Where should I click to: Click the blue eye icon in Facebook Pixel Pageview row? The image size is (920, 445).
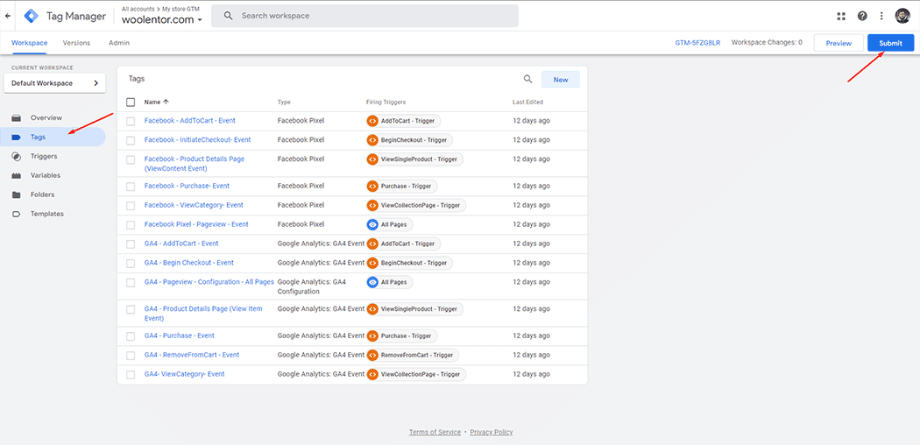point(372,224)
